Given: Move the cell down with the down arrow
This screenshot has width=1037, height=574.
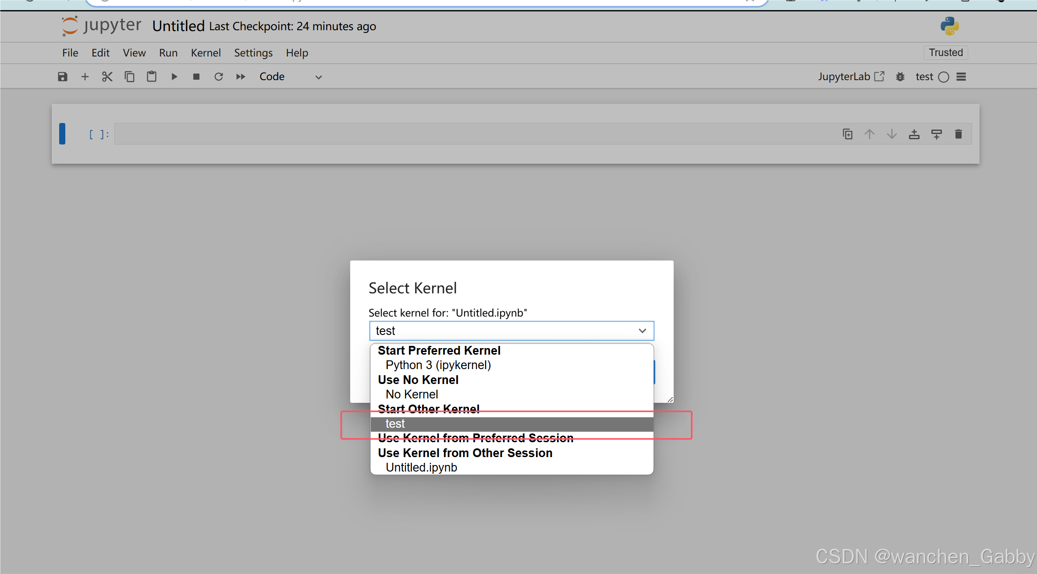Looking at the screenshot, I should pyautogui.click(x=892, y=134).
